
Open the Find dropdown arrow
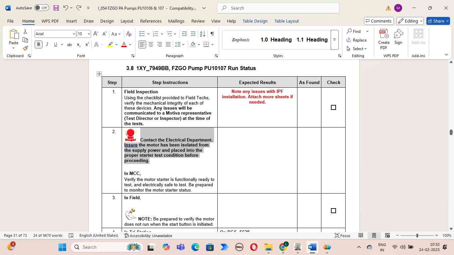367,32
